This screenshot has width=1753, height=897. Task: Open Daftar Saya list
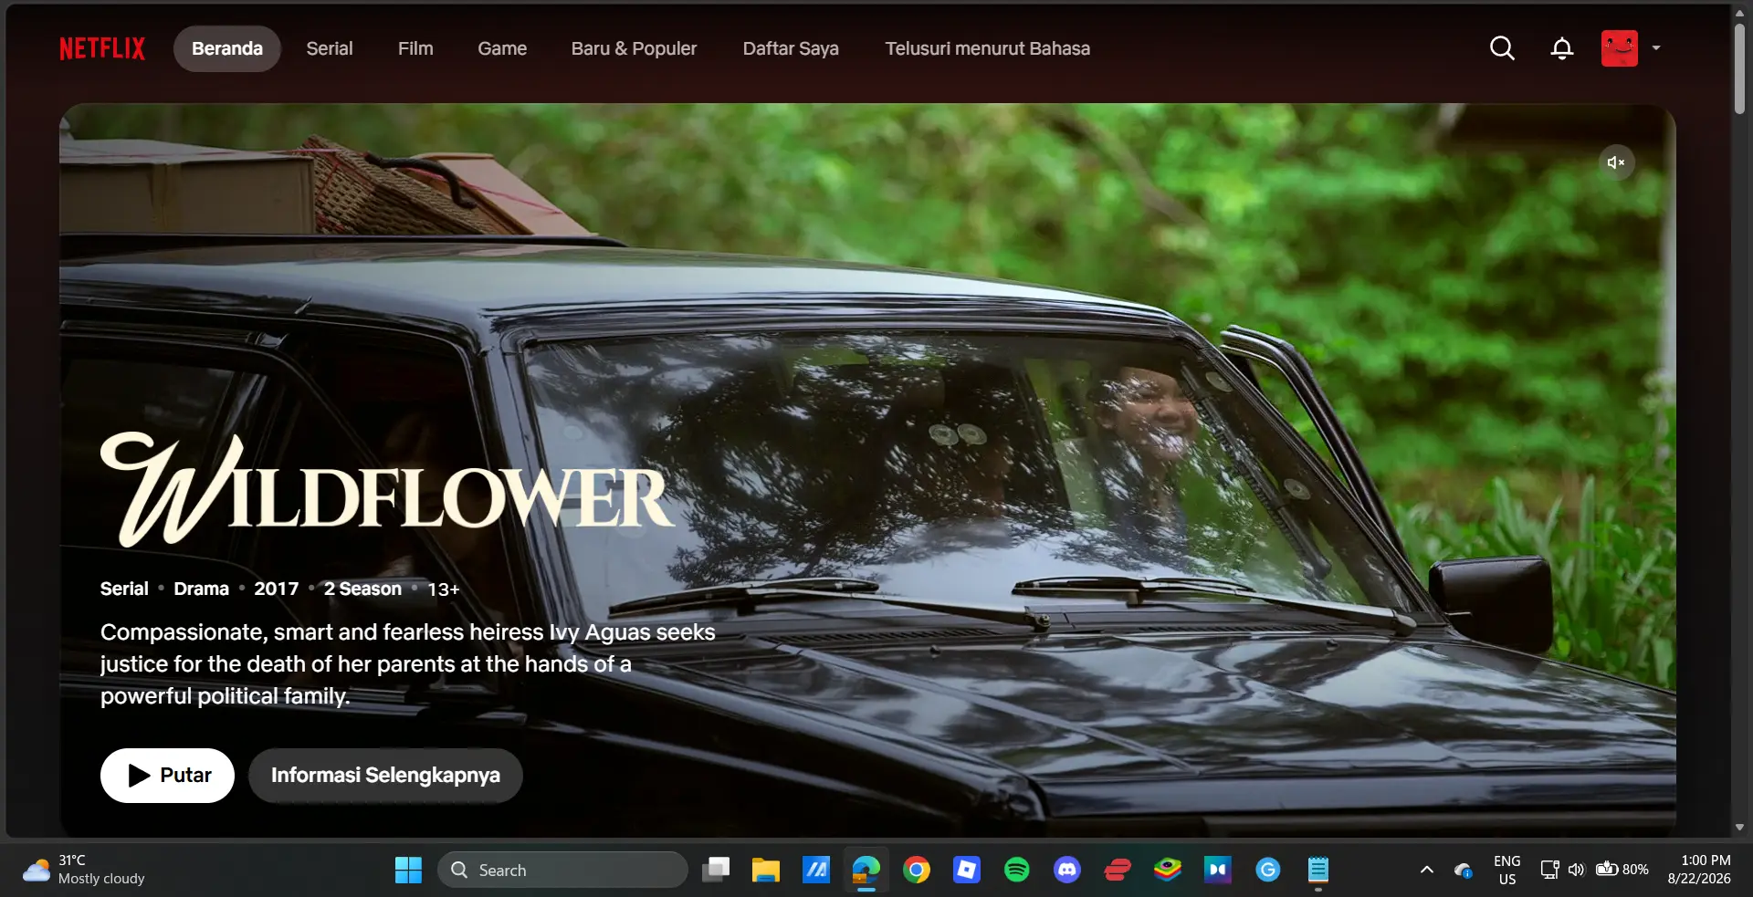(791, 48)
